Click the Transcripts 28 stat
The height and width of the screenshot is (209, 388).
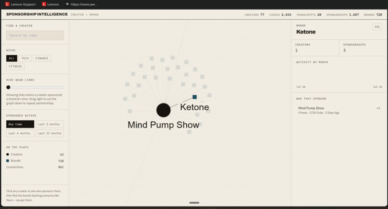coord(309,15)
